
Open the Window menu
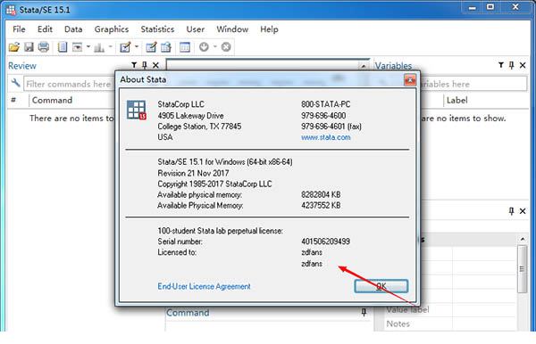click(232, 29)
